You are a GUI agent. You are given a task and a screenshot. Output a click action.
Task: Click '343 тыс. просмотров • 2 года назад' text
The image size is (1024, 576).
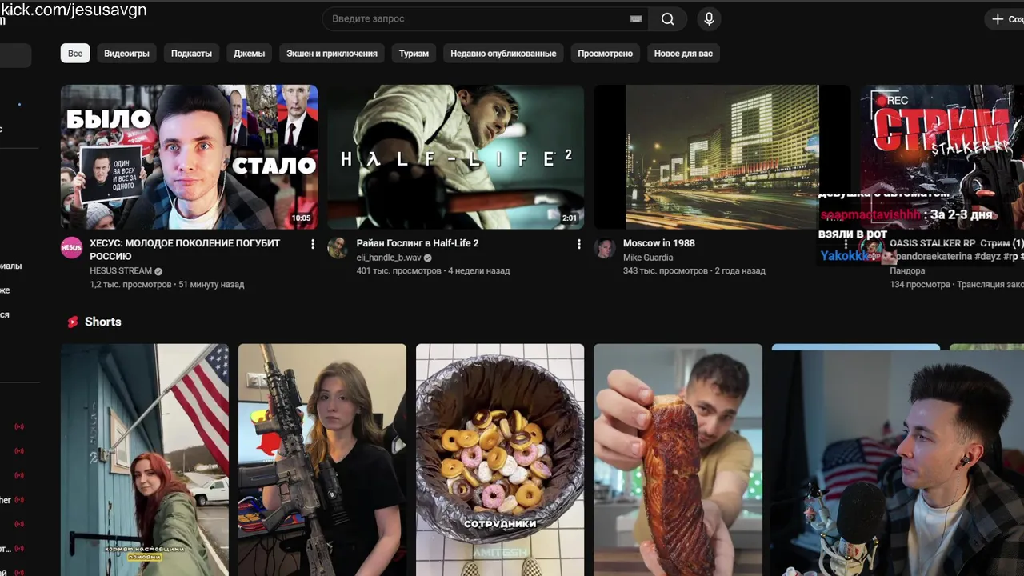(x=694, y=271)
